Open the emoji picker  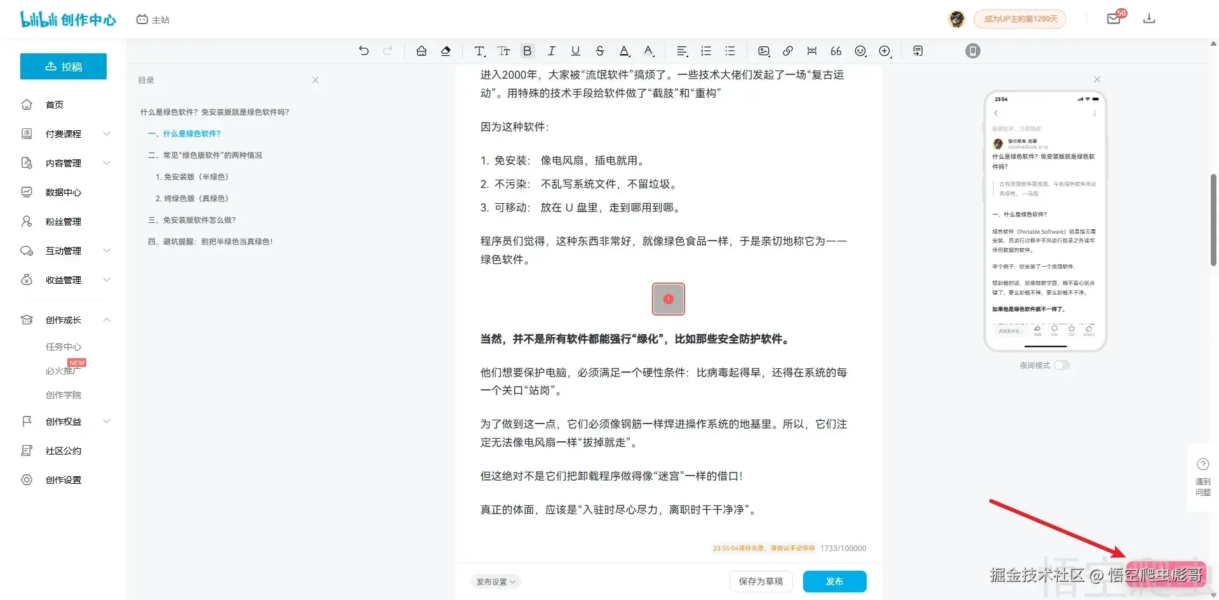860,51
